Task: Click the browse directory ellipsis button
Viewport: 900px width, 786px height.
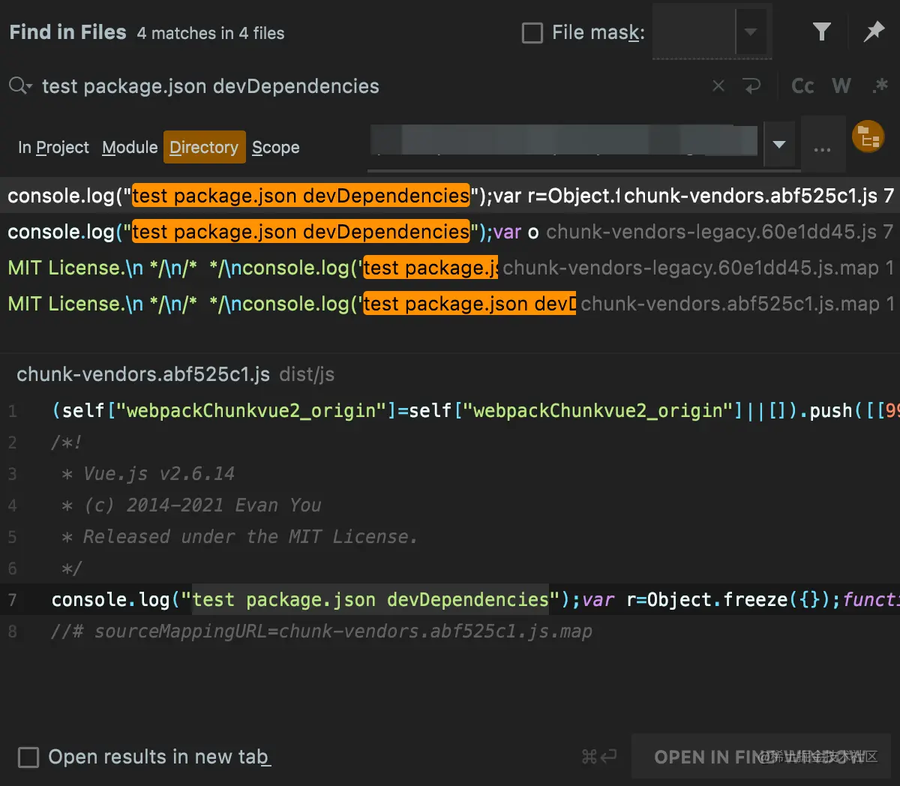Action: click(822, 145)
